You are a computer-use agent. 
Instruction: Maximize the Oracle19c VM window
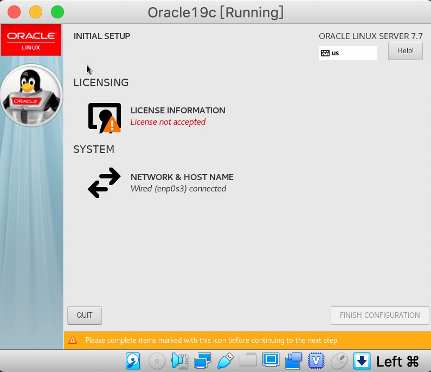(57, 12)
